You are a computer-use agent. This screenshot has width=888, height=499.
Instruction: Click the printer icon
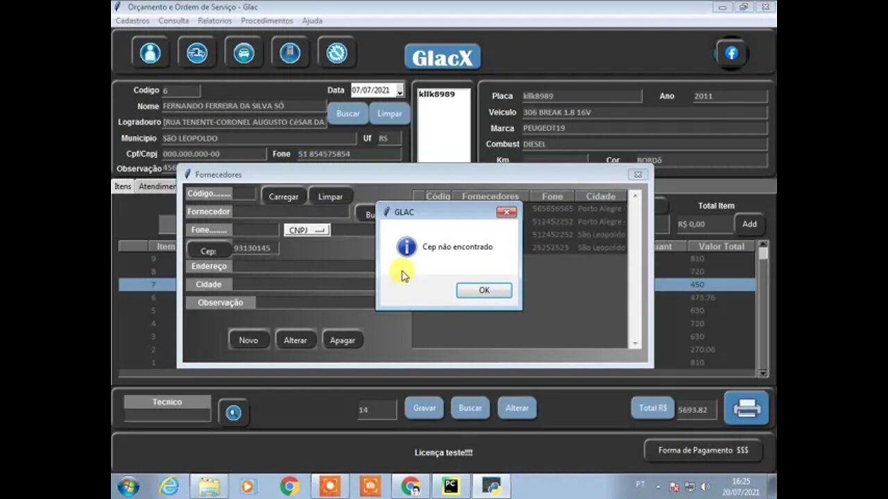(746, 408)
